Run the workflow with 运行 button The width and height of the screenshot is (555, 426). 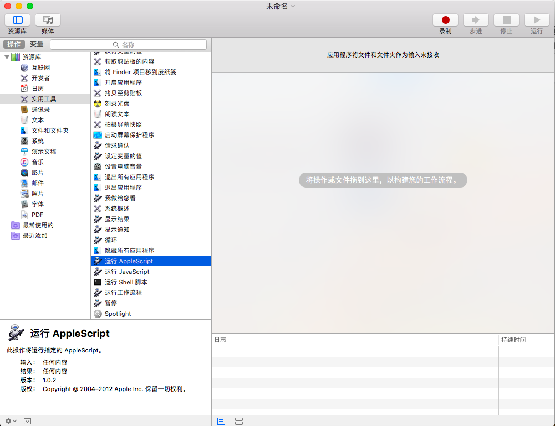pyautogui.click(x=537, y=20)
